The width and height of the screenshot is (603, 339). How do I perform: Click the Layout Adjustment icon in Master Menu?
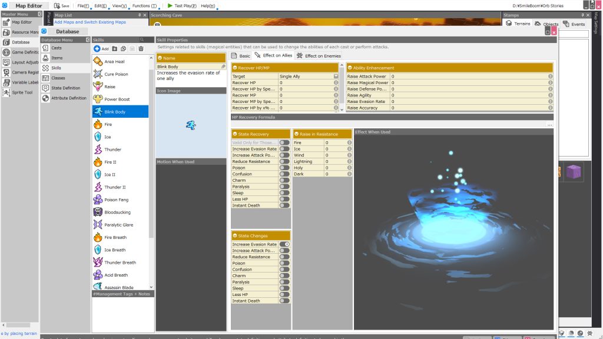(6, 62)
